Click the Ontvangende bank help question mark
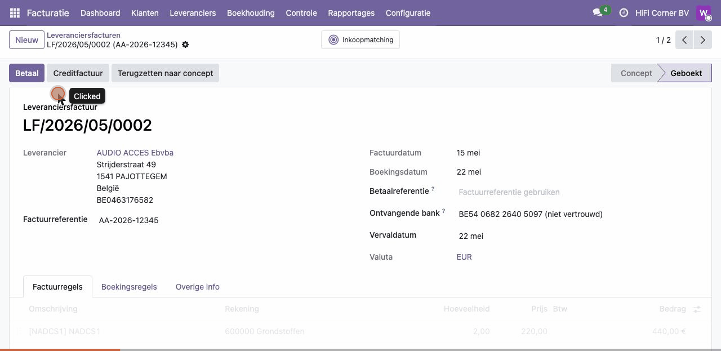 pos(444,211)
